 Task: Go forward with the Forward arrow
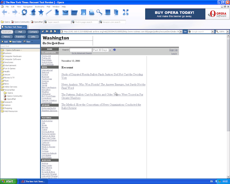point(15,12)
